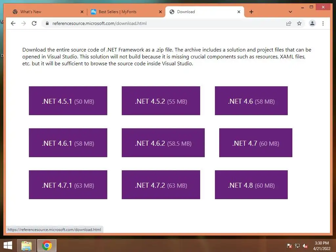Download .NET 4.5.2 source (55 MB)
Screen dimensions: 336x252
click(161, 101)
